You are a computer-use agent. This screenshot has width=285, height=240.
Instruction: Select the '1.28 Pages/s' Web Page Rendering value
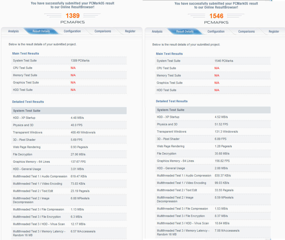point(223,146)
